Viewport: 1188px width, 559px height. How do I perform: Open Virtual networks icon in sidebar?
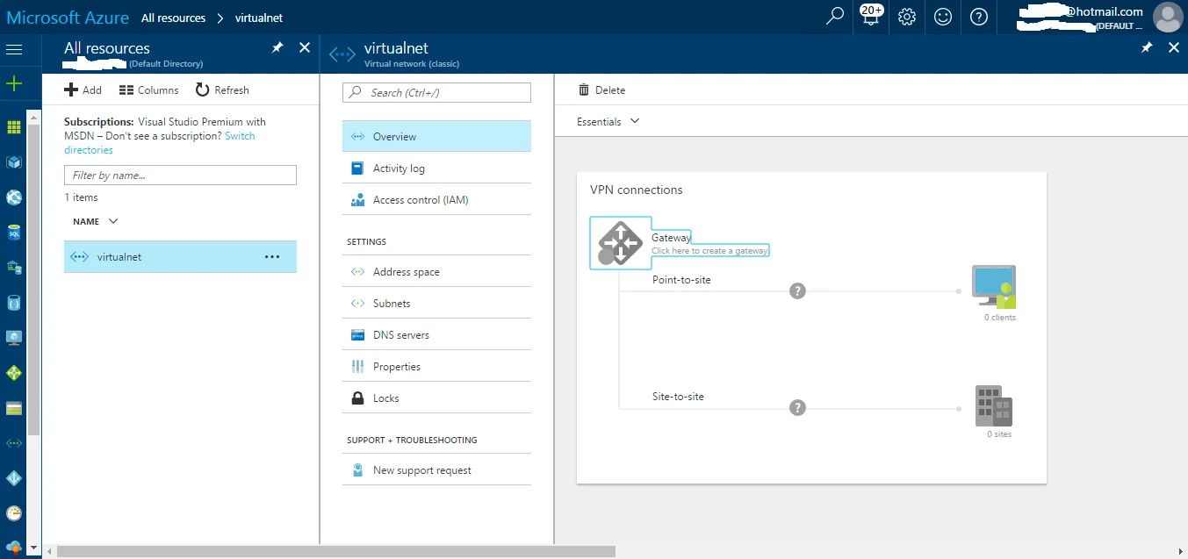(13, 443)
